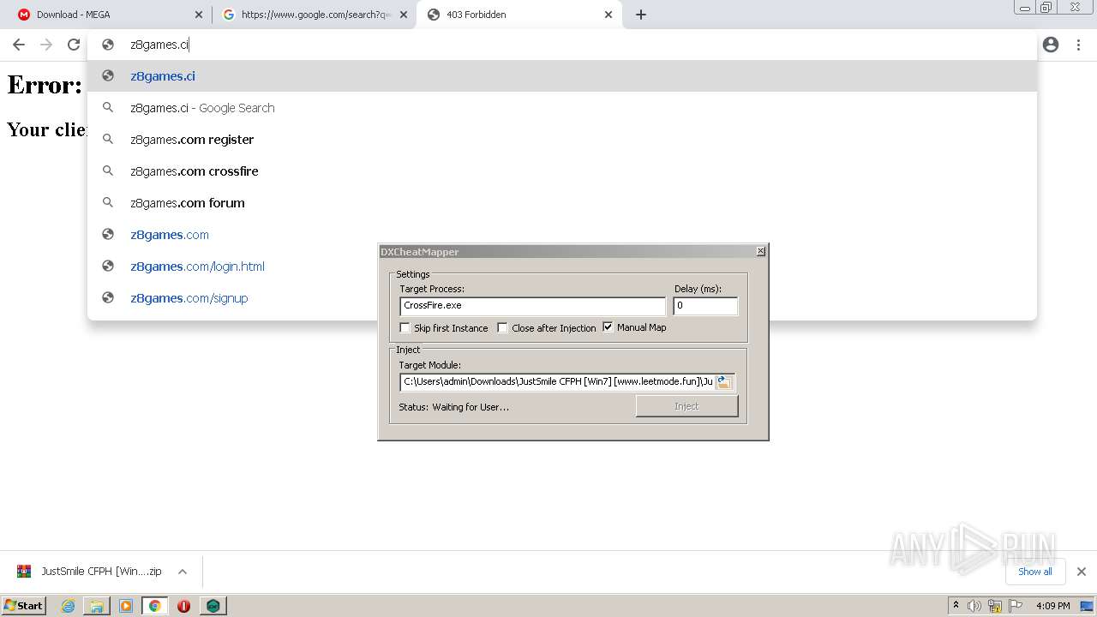Click the 4:09 PM taskbar clock
This screenshot has height=617, width=1097.
pos(1052,606)
